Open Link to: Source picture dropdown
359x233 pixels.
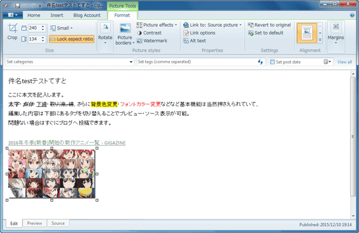[x=212, y=25]
